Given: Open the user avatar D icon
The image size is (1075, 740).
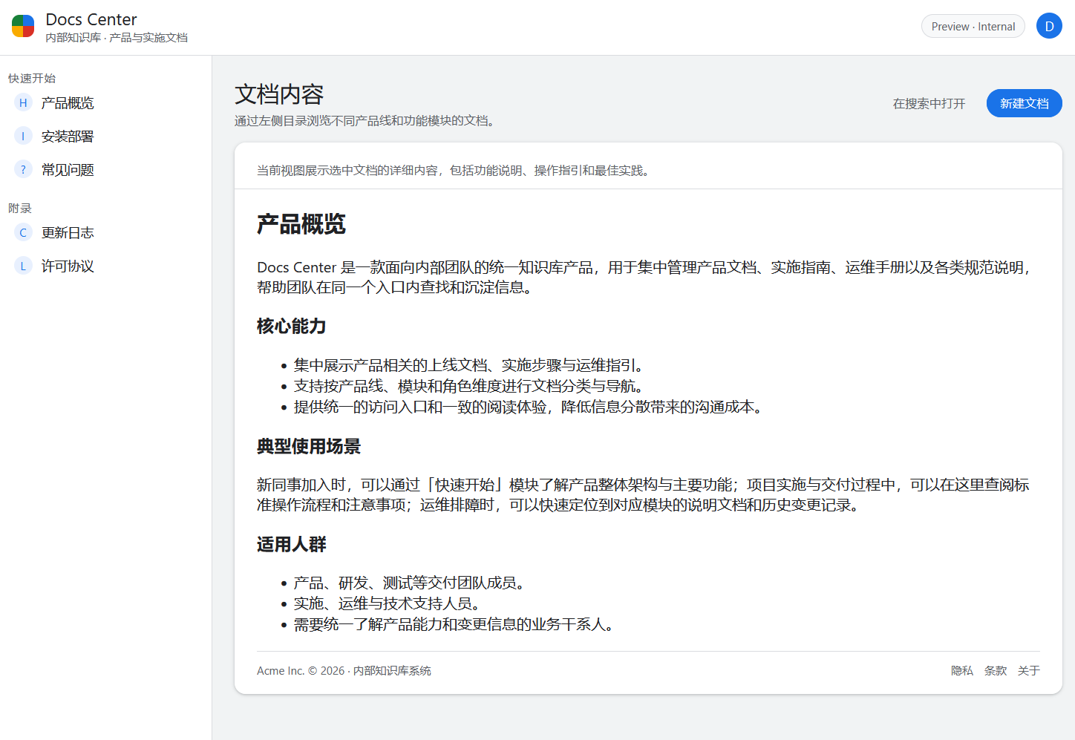Looking at the screenshot, I should coord(1049,26).
